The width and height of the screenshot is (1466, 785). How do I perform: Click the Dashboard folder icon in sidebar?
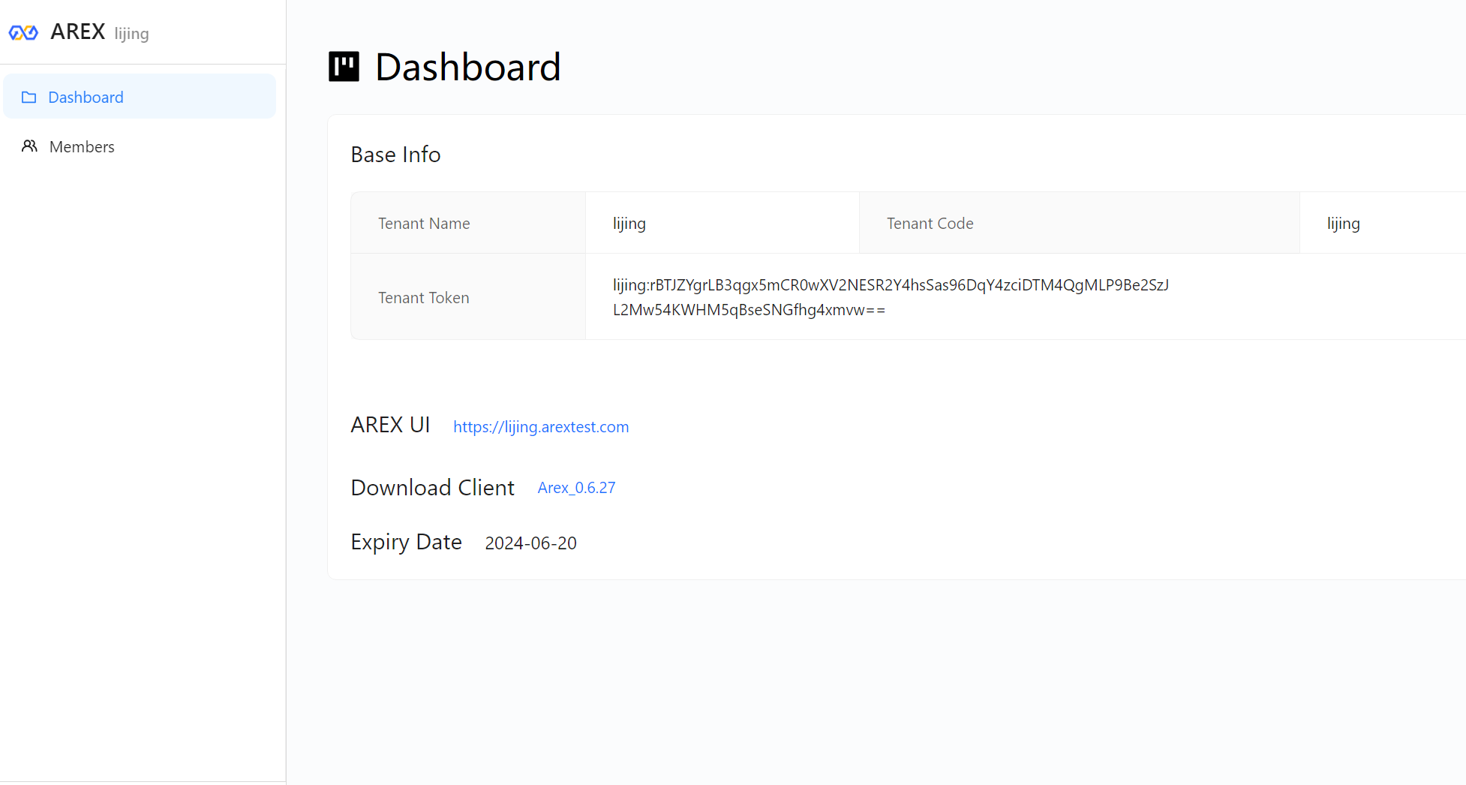[x=29, y=97]
